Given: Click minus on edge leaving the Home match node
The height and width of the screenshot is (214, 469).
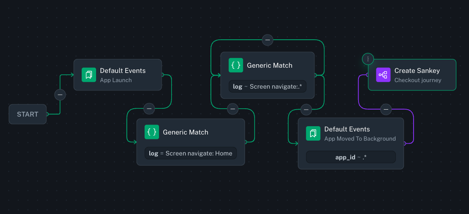Looking at the screenshot, I should (233, 108).
